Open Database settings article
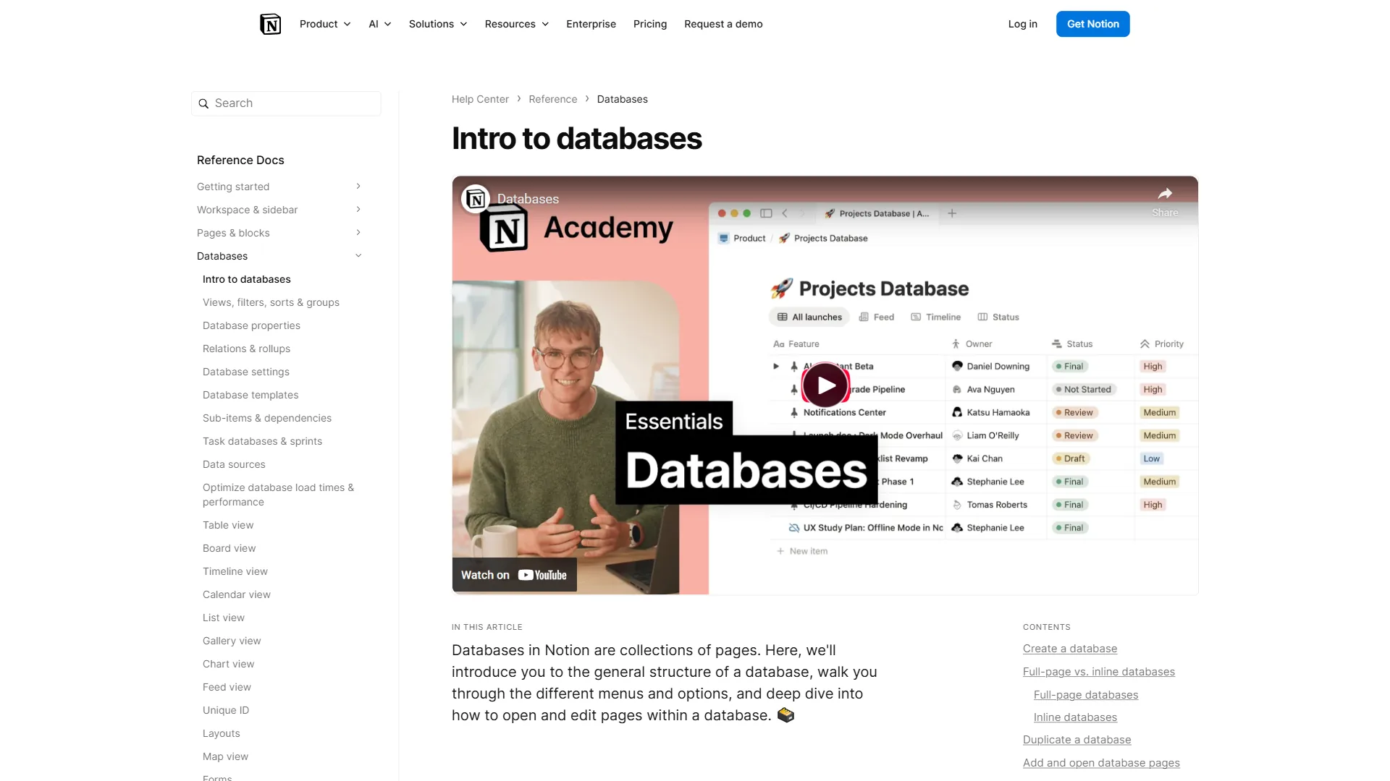This screenshot has width=1390, height=781. (246, 372)
